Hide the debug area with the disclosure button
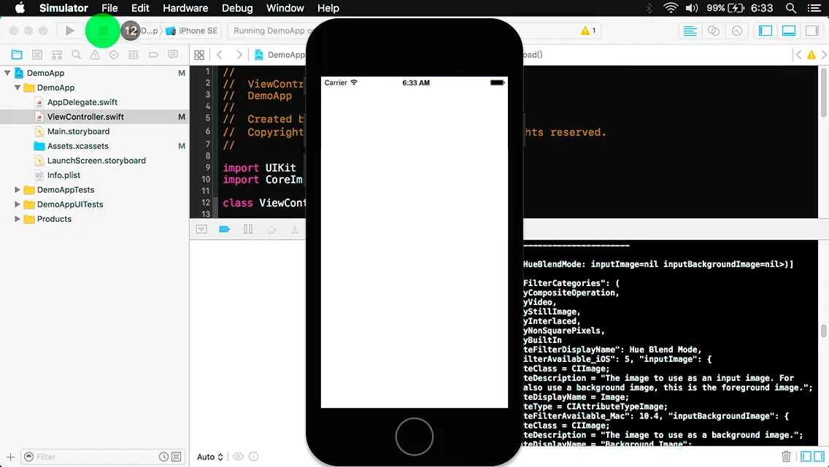This screenshot has width=829, height=467. pos(201,230)
